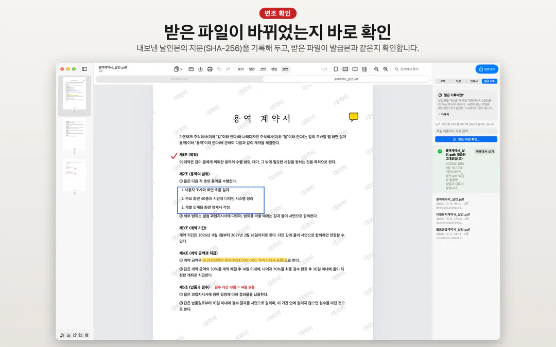The width and height of the screenshot is (556, 347).
Task: Select the 용역계약서_날인.pdf document tab
Action: [346, 79]
